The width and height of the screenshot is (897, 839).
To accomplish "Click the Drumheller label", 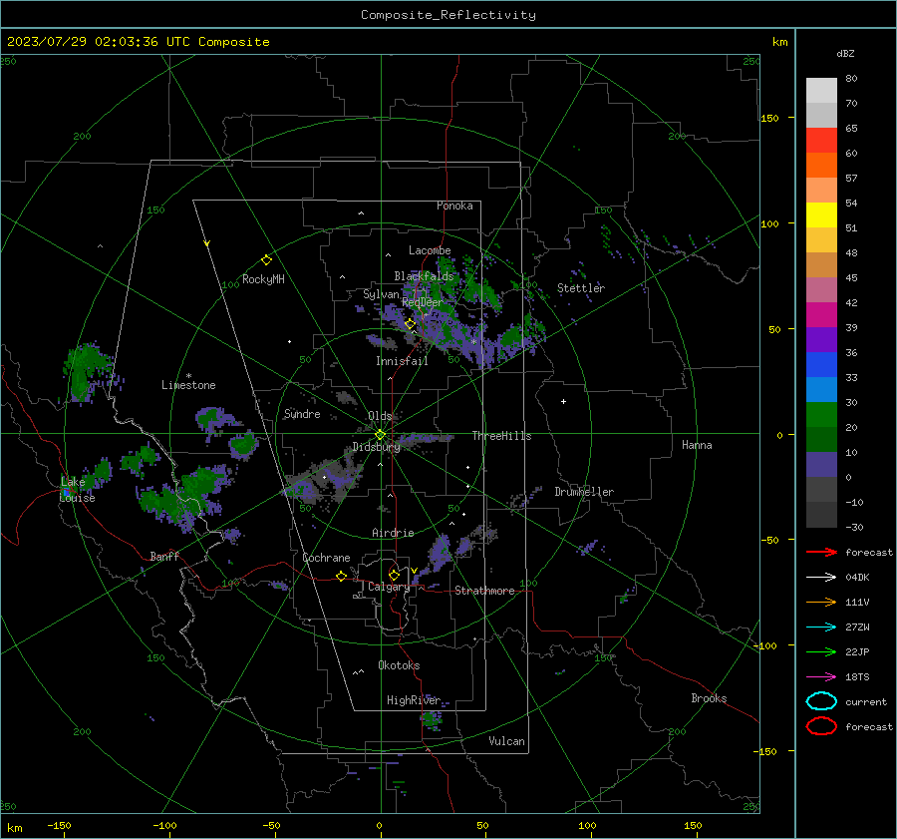I will 584,492.
